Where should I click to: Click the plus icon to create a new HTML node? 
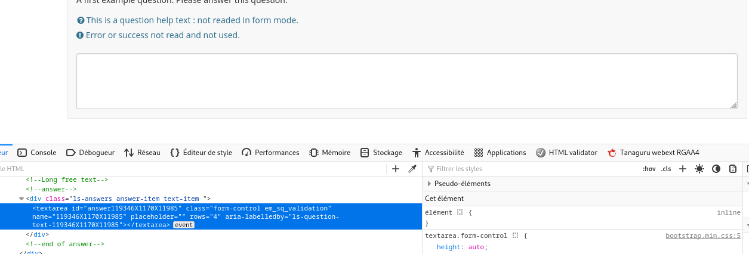click(x=395, y=169)
